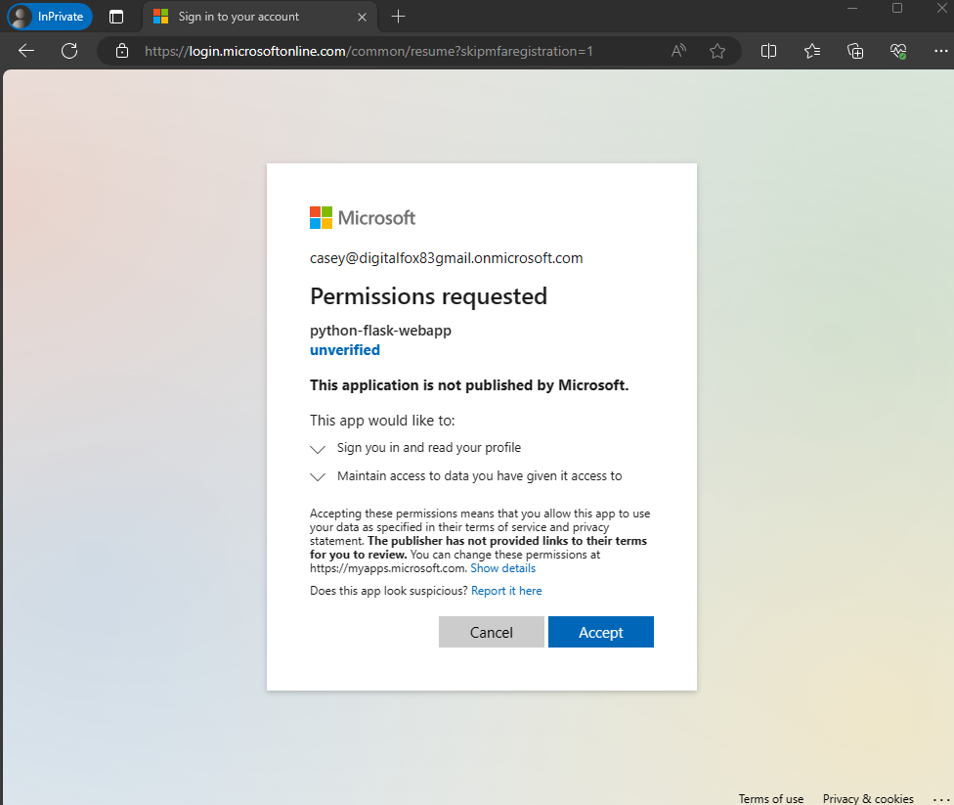Open Browser essentials icon

point(897,51)
